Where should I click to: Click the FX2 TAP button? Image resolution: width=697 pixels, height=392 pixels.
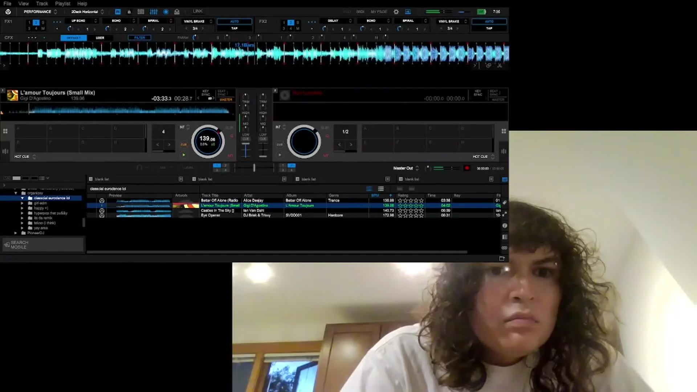tap(489, 28)
